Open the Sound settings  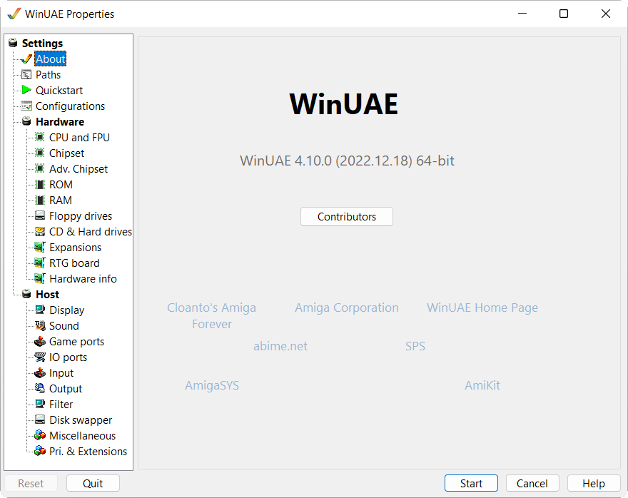coord(64,326)
